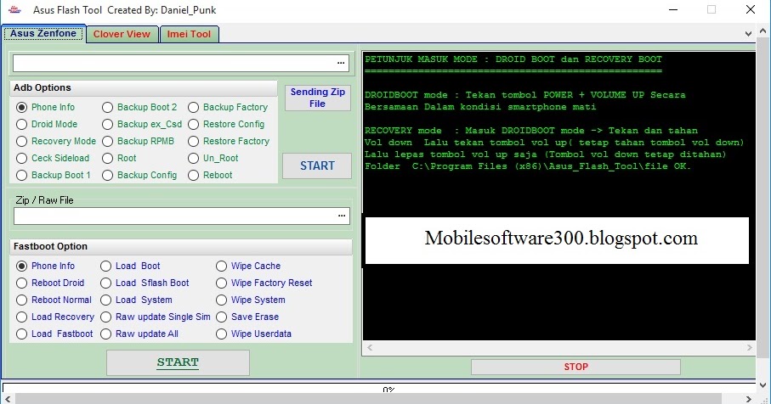The image size is (771, 404).
Task: Close the Asus Flash Tool window
Action: point(751,10)
